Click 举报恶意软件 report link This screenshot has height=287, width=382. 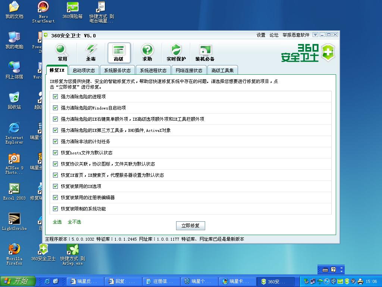coord(296,35)
